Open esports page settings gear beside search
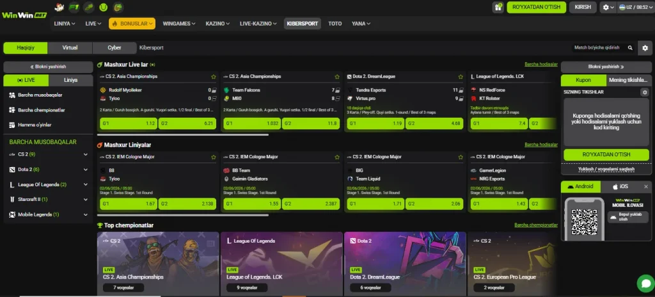655x297 pixels. [x=645, y=48]
